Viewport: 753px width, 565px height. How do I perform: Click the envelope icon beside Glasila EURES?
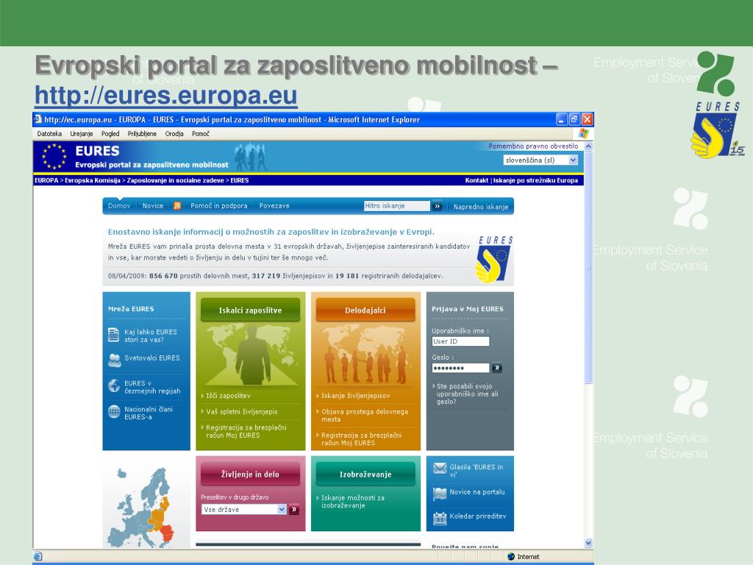(x=440, y=469)
